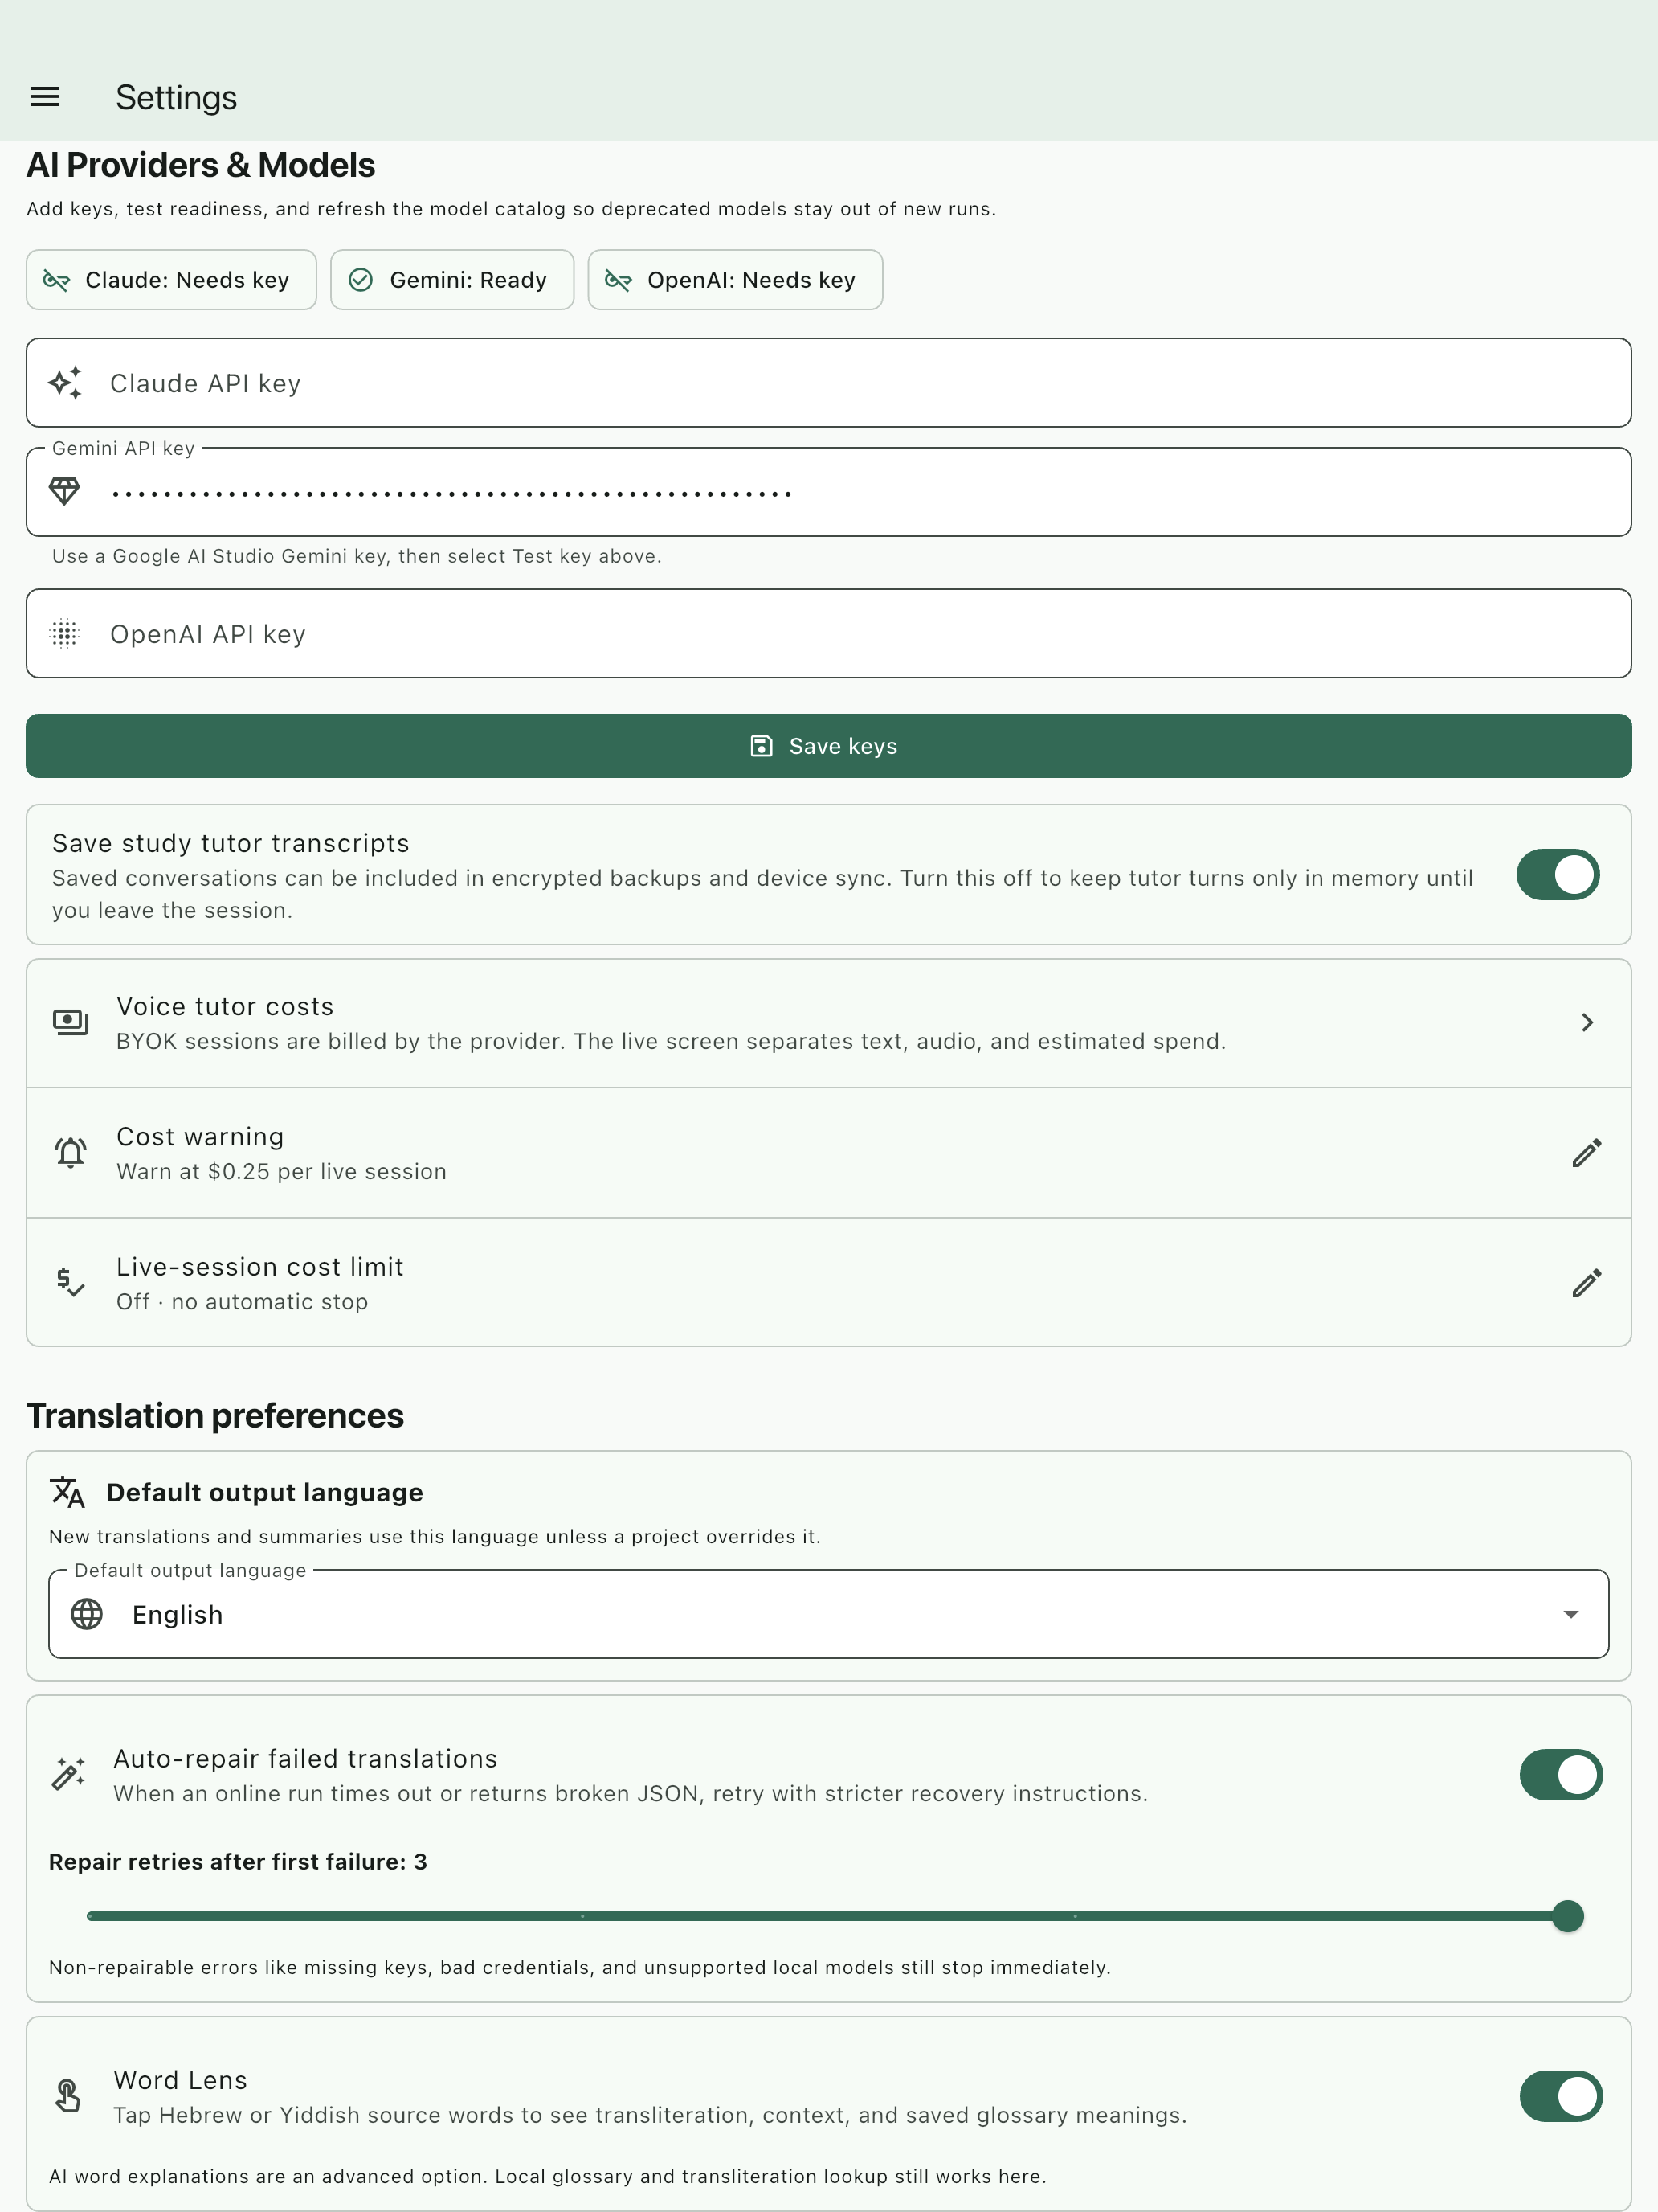Focus the Gemini API key field
Viewport: 1658px width, 2212px height.
pos(828,491)
